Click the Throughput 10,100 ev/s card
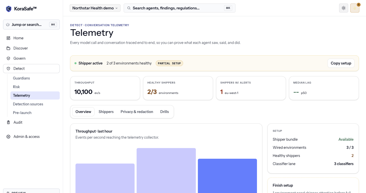The width and height of the screenshot is (366, 193). pos(105,88)
